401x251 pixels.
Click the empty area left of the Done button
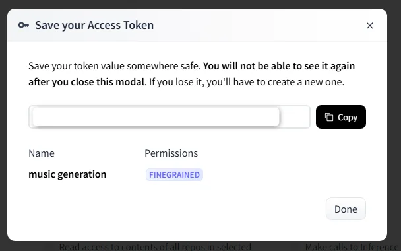[177, 209]
